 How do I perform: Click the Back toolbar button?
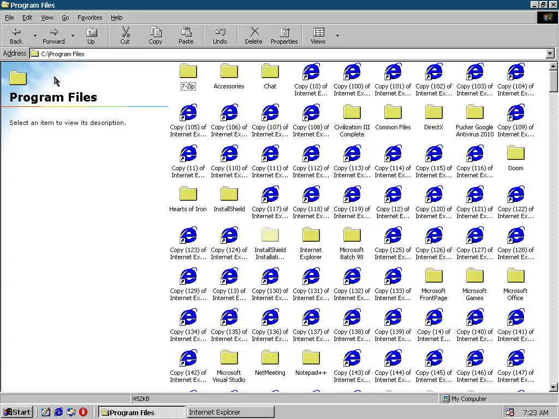[16, 35]
